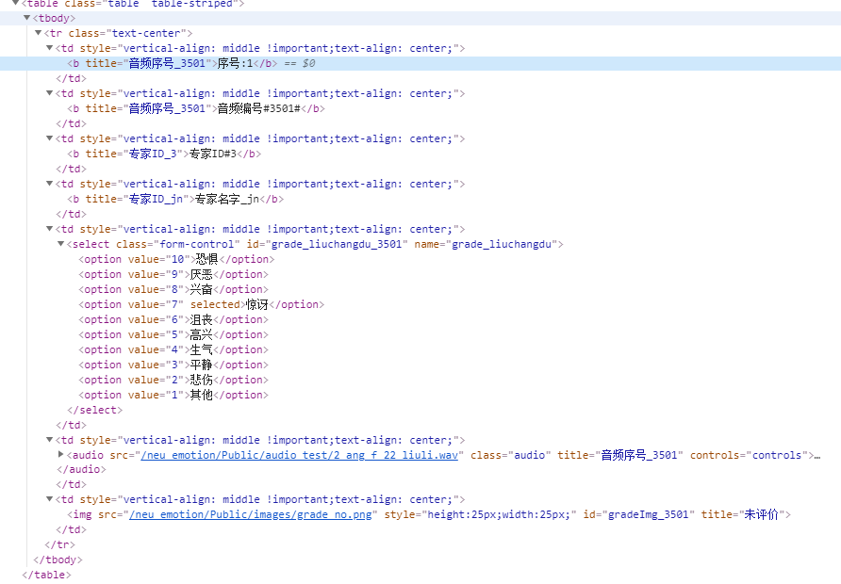Collapse the td containing 序号:1
The image size is (841, 584).
coord(49,48)
